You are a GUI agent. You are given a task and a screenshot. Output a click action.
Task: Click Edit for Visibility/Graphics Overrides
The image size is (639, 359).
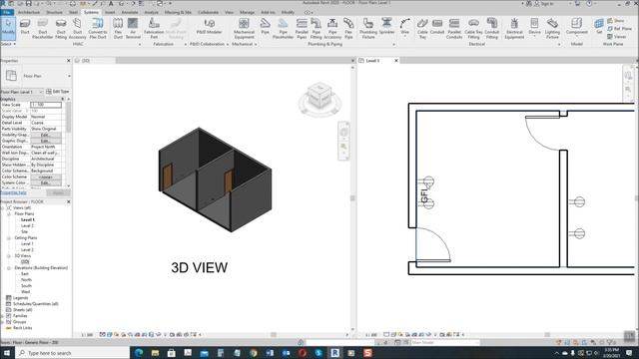click(x=46, y=135)
